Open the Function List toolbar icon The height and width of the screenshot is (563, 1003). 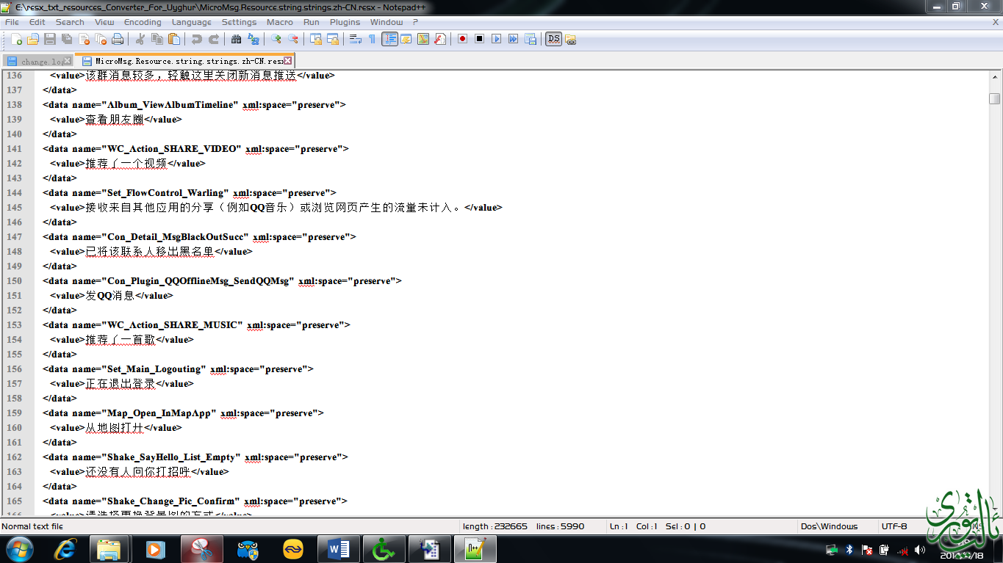tap(440, 39)
